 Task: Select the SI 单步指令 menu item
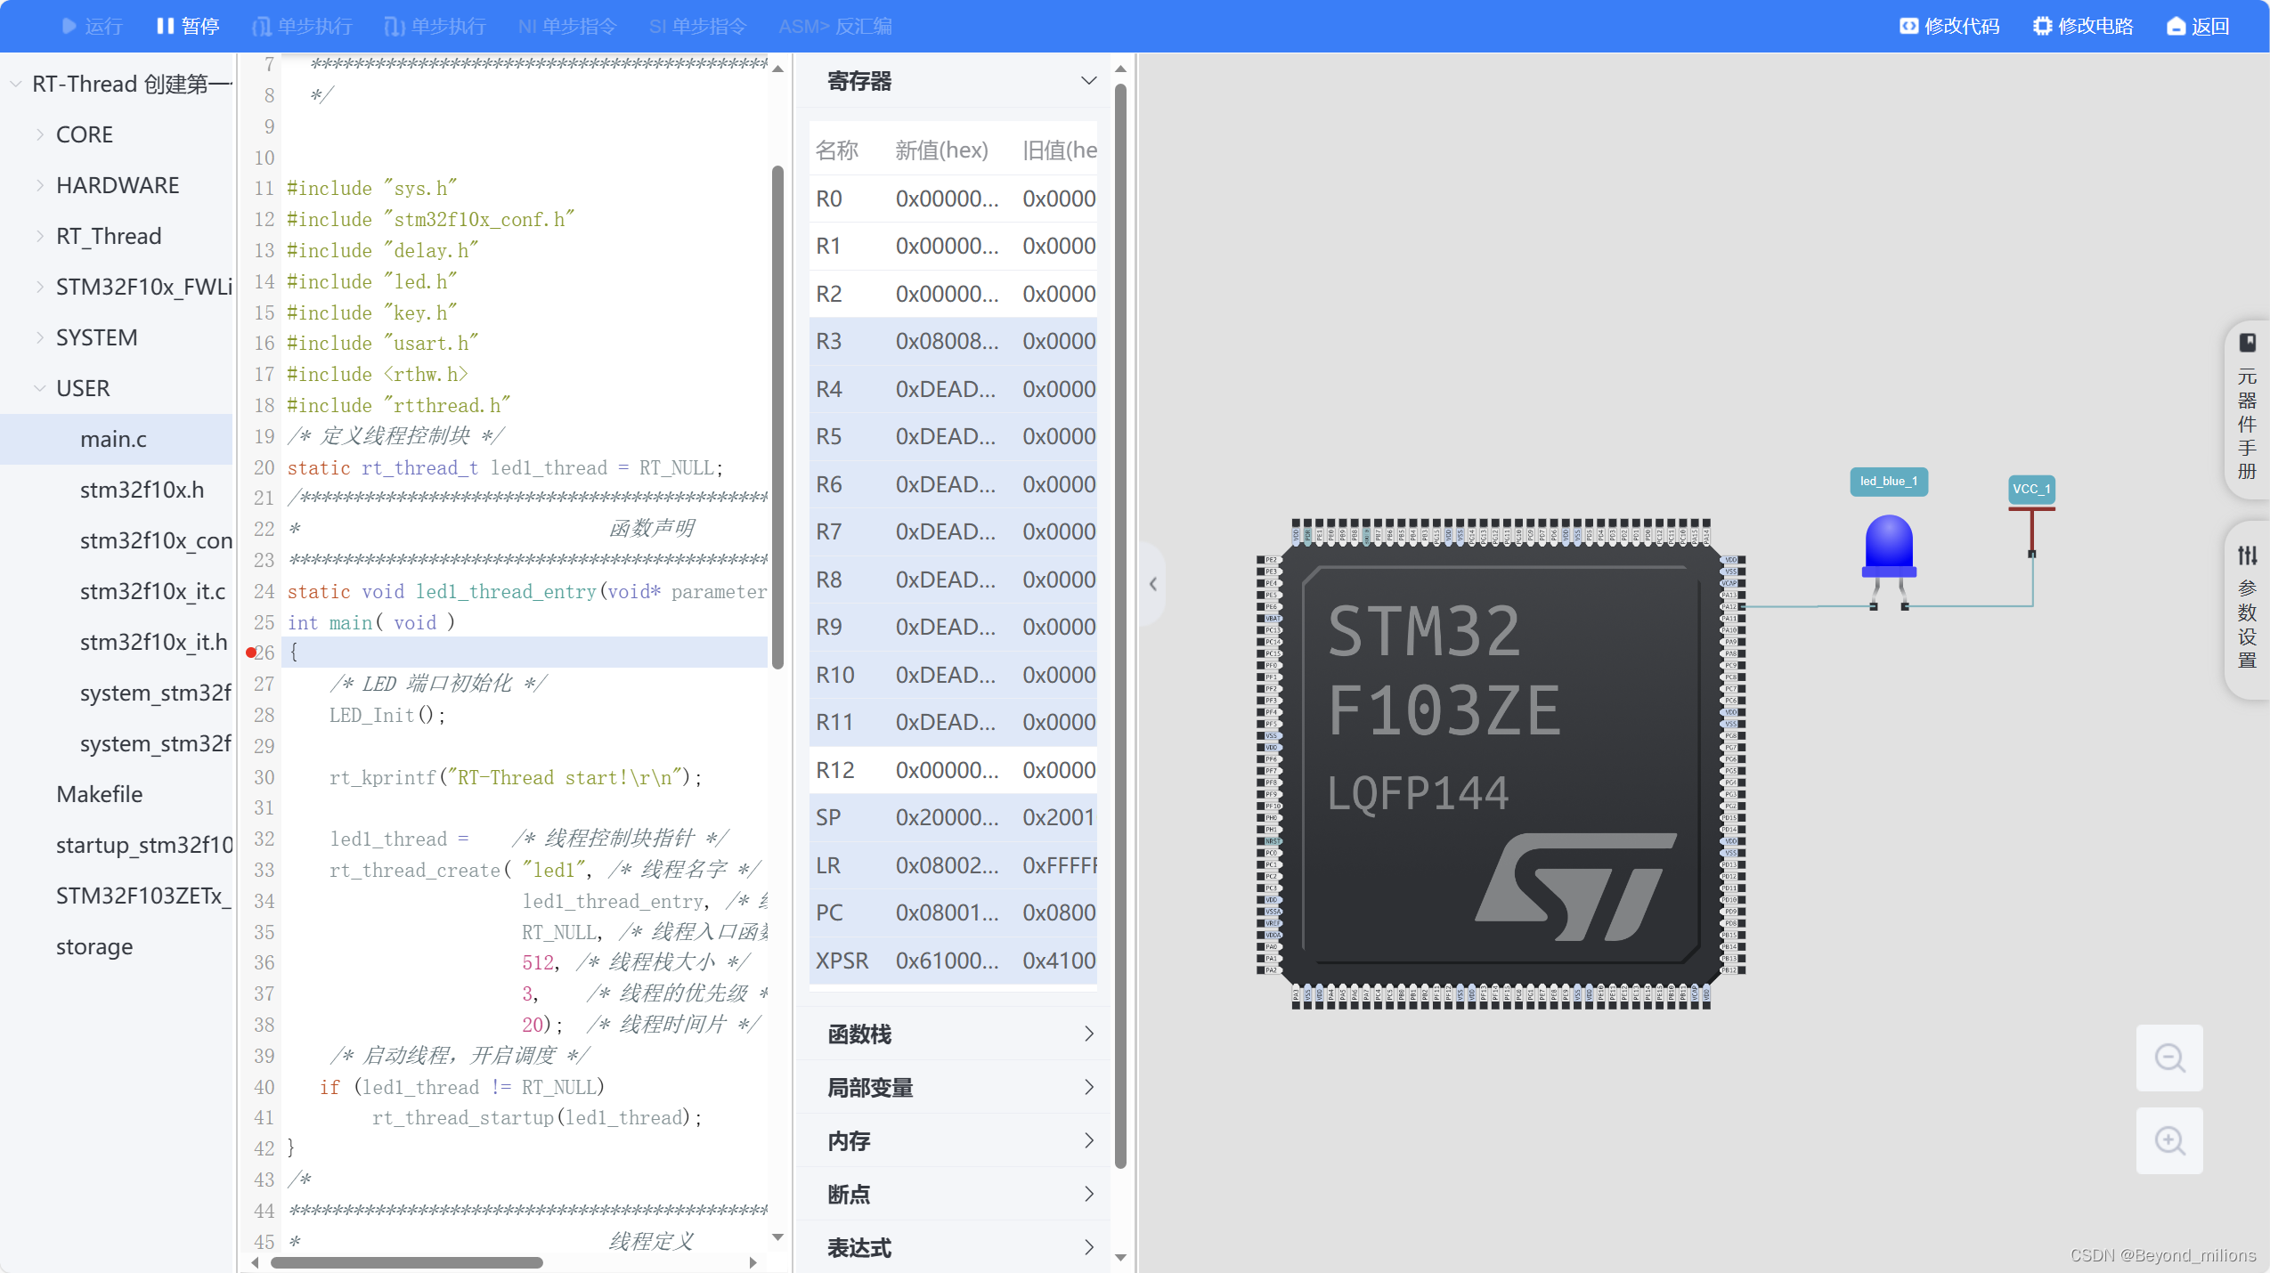point(697,26)
